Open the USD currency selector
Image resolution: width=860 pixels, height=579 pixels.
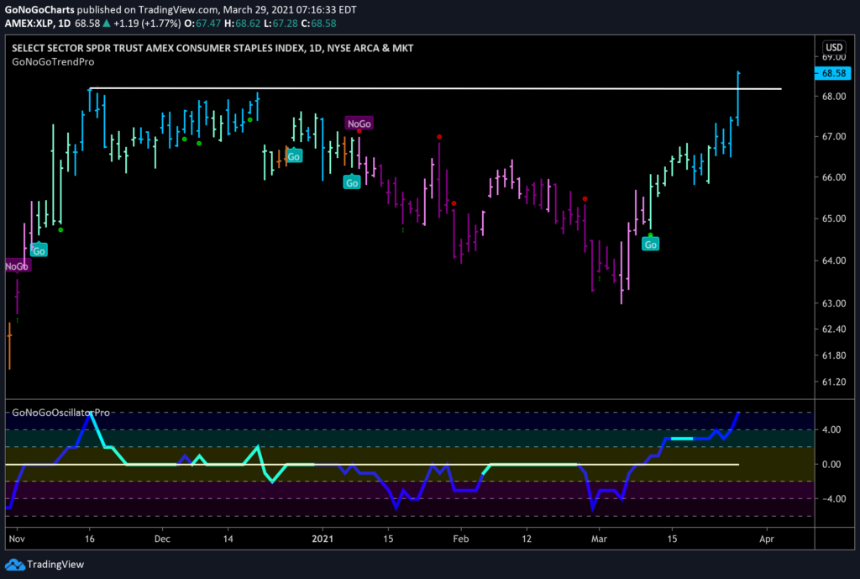point(834,47)
